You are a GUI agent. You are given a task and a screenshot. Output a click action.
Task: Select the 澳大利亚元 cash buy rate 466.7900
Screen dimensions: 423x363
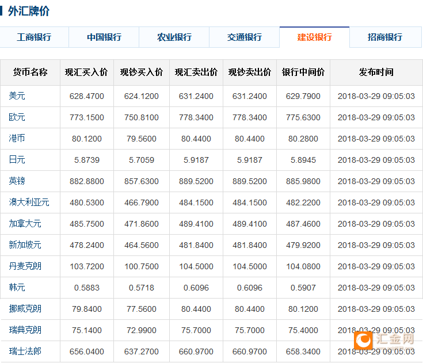[142, 203]
